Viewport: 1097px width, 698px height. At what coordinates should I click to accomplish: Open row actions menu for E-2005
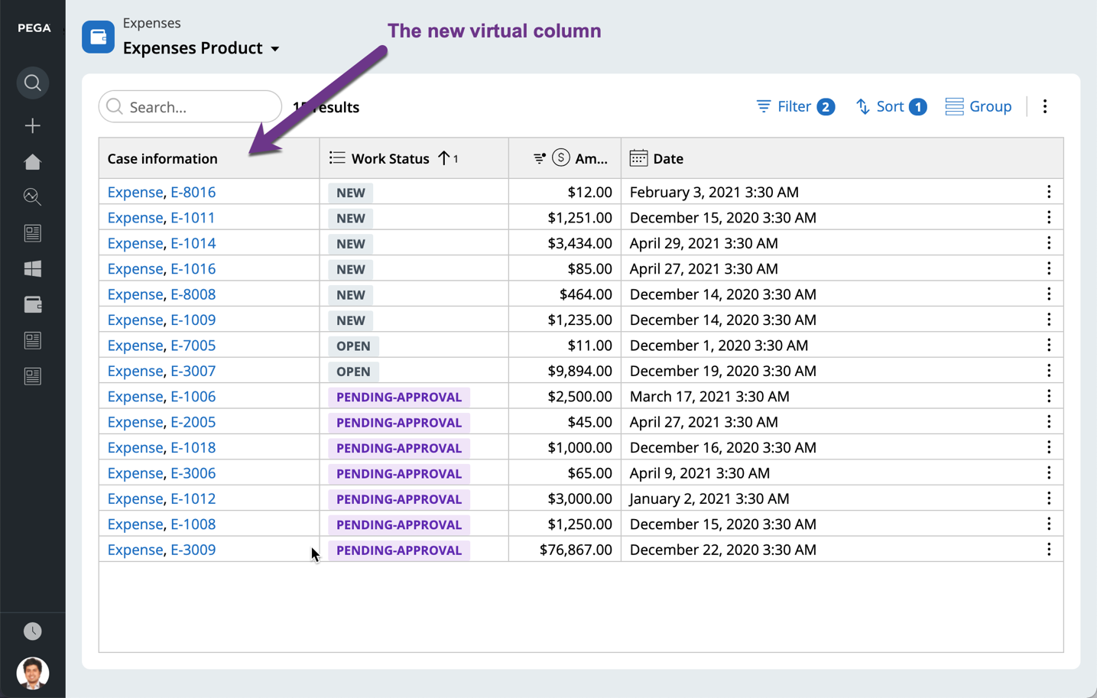[x=1049, y=422]
